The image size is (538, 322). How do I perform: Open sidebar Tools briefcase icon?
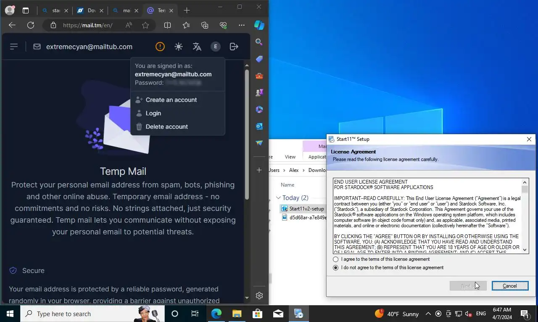coord(259,76)
